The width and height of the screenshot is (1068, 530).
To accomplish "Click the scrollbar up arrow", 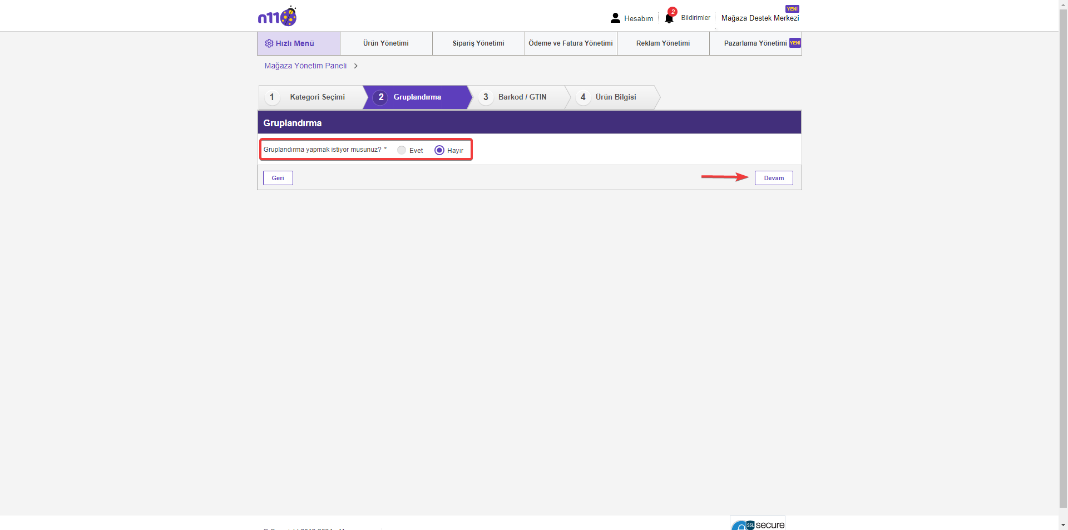I will 1064,4.
